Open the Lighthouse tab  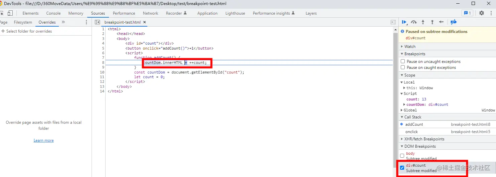(235, 13)
